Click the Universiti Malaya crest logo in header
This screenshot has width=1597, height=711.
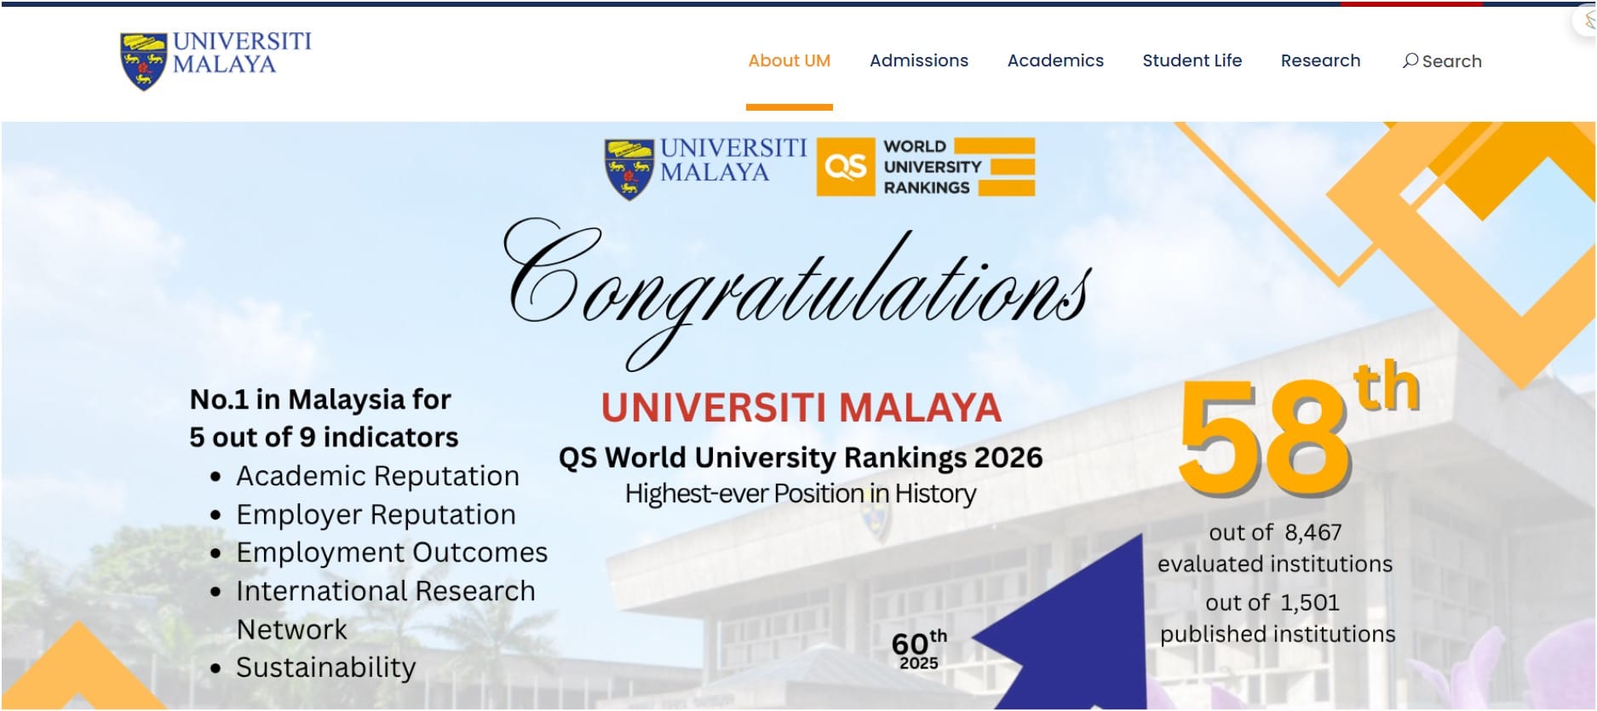(143, 61)
